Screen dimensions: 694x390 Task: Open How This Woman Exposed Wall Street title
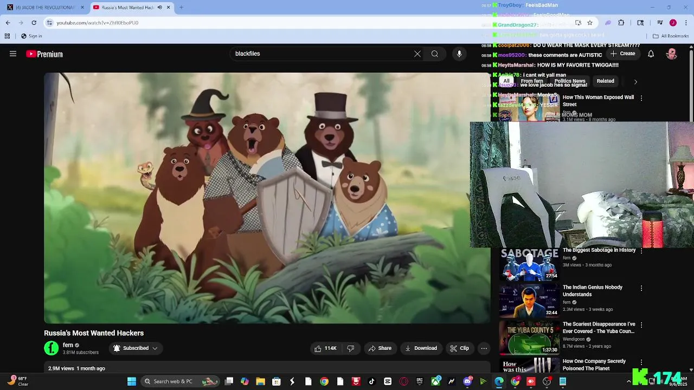(x=598, y=101)
